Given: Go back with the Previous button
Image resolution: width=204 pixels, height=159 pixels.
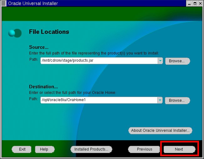Looking at the screenshot, I should click(x=144, y=149).
